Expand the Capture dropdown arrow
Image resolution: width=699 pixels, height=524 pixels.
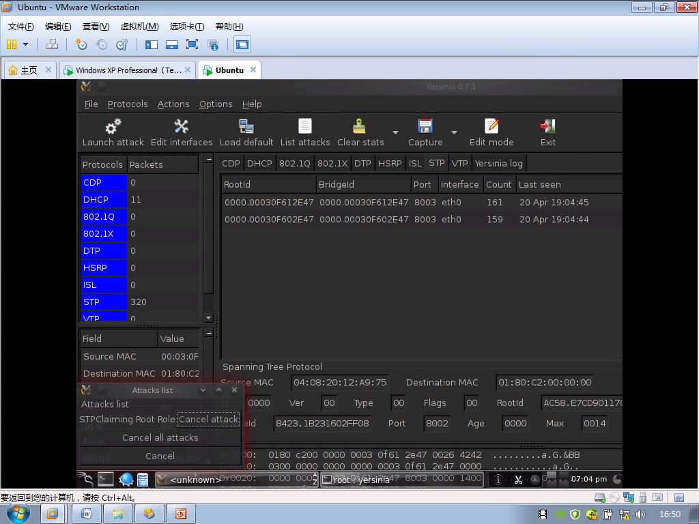click(x=454, y=132)
